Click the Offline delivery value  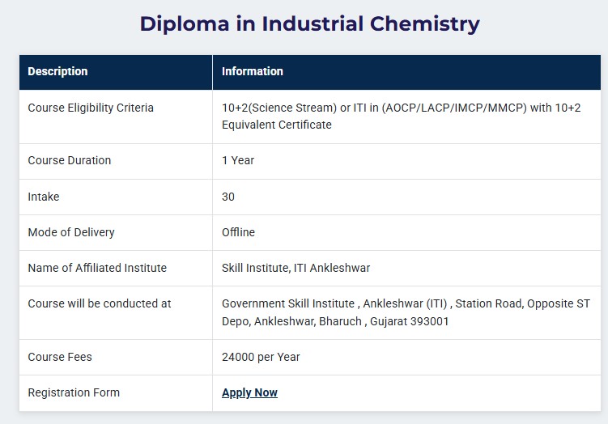tap(238, 232)
